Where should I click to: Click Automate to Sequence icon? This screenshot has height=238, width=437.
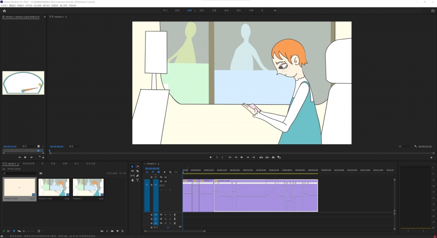pyautogui.click(x=102, y=231)
